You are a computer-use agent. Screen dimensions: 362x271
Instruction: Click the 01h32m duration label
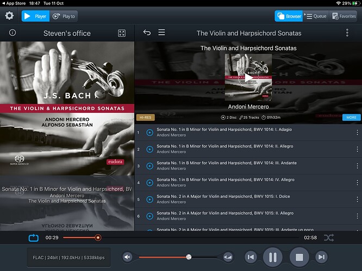[x=271, y=118]
